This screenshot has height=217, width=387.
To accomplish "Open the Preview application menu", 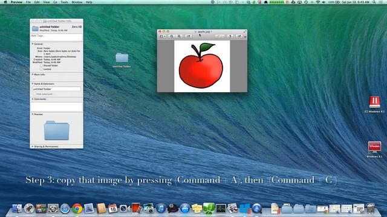I will point(16,2).
